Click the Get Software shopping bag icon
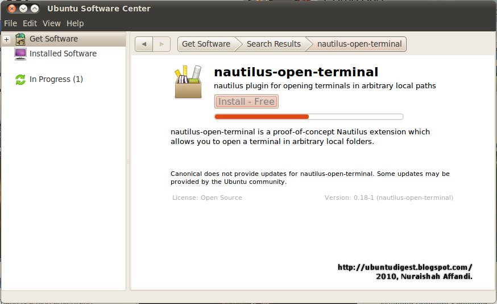Viewport: 497px width, 304px height. 20,39
